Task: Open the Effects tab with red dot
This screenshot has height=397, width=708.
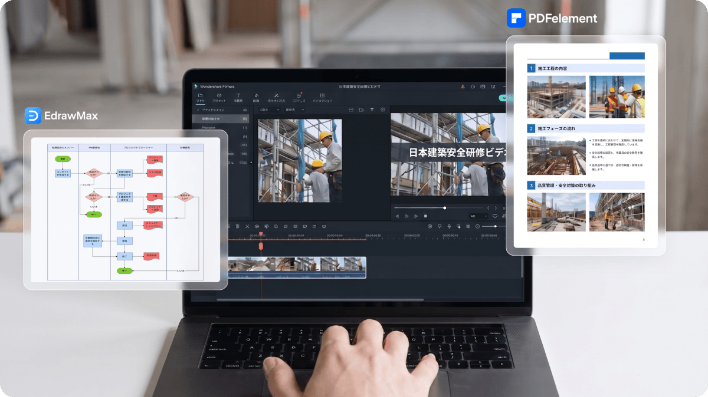Action: [299, 95]
